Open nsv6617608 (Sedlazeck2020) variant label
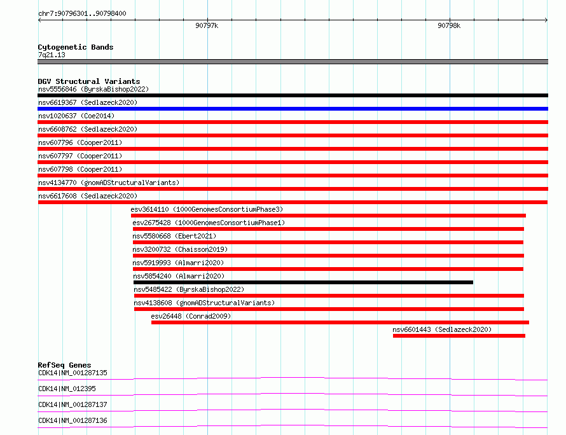This screenshot has width=566, height=435. point(88,196)
